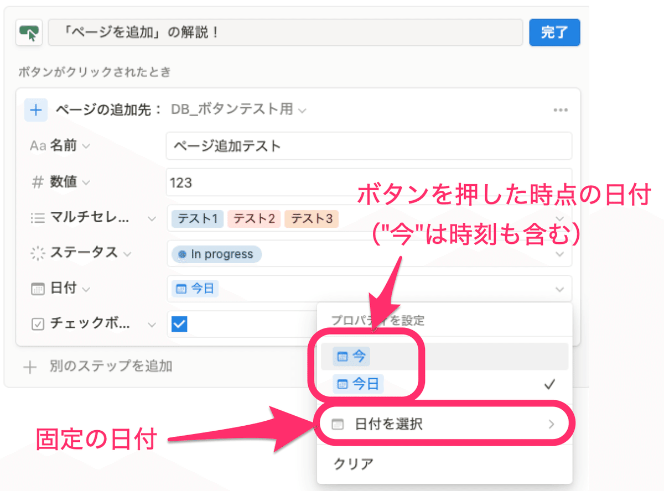Viewport: 664px width, 491px height.
Task: Open the 数値 property dropdown
Action: tap(60, 182)
